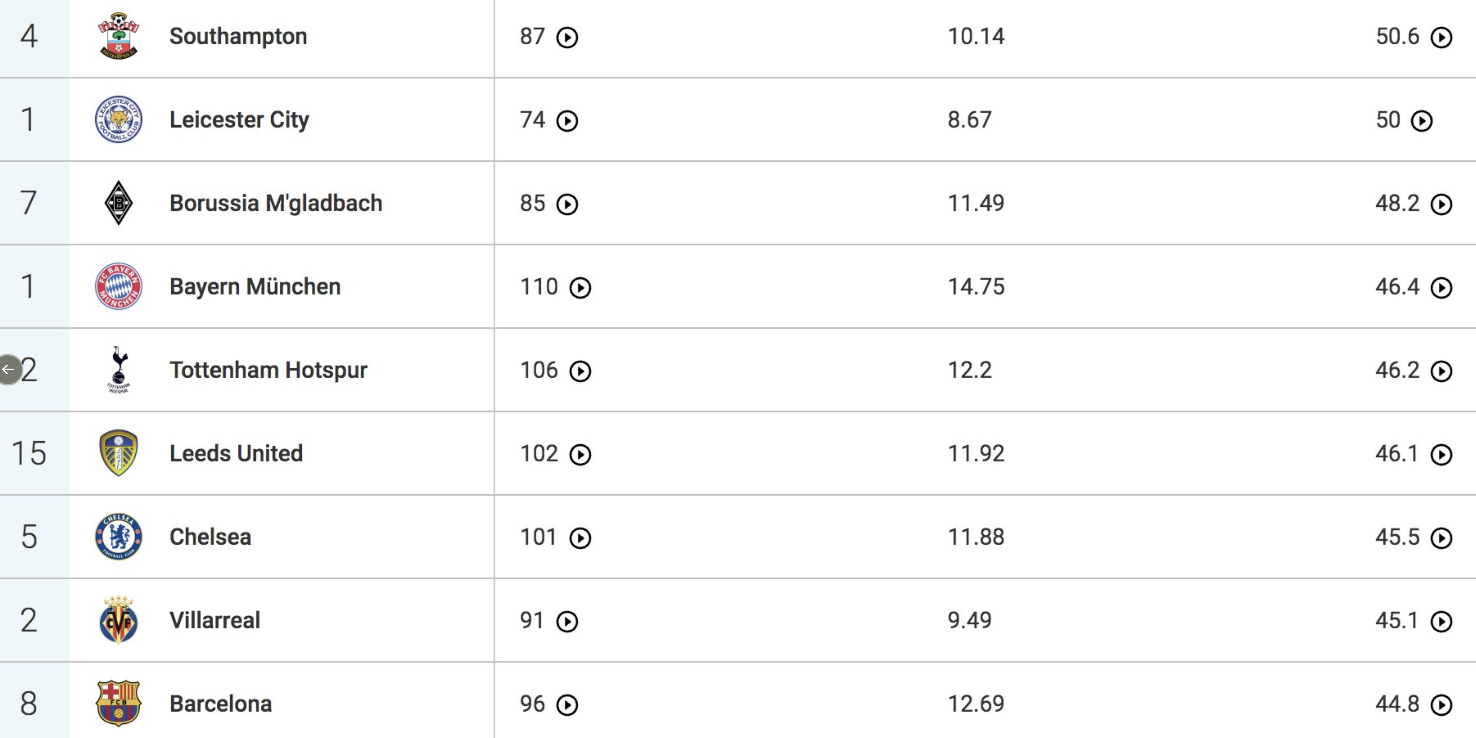Click the Leeds United shield badge
The height and width of the screenshot is (738, 1476).
pos(119,453)
